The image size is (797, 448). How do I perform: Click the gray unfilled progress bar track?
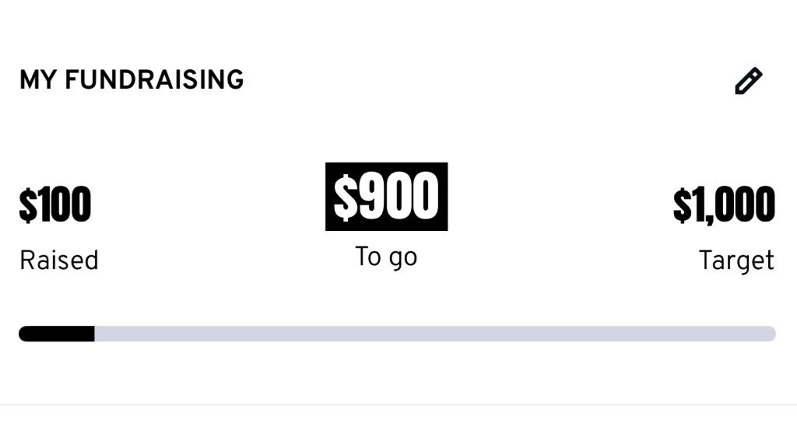(x=436, y=334)
